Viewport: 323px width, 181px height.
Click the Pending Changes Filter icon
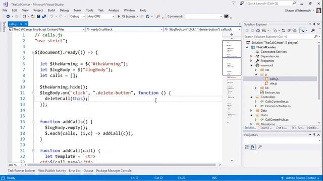275,30
